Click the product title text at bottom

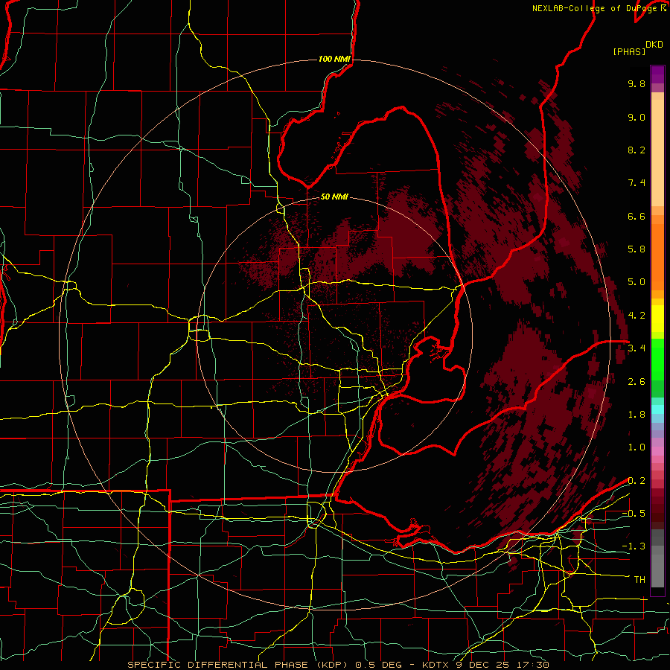tap(339, 665)
